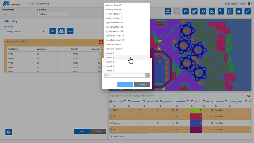Choose Sigma Tube Store ST 1 option
254x143 pixels.
coord(115,36)
